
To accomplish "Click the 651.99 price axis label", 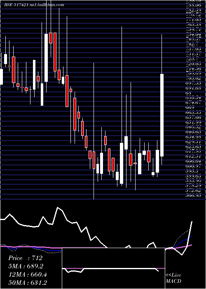I will tap(193, 122).
